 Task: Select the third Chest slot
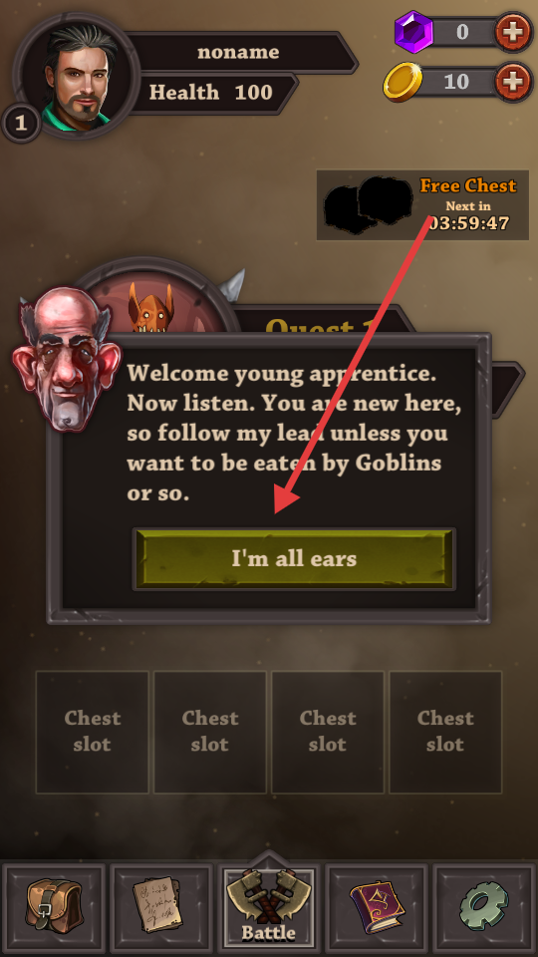[x=328, y=732]
